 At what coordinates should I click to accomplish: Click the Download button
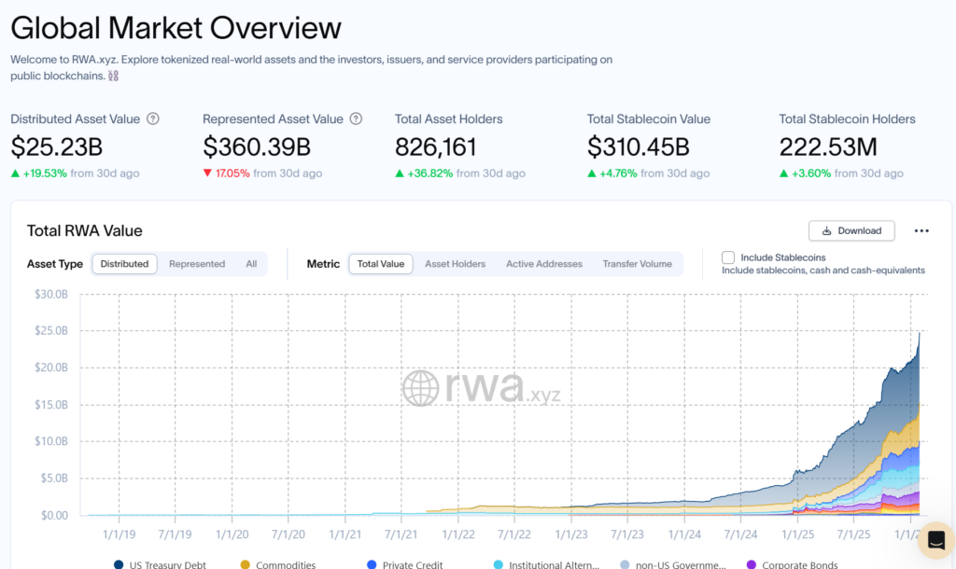click(851, 231)
